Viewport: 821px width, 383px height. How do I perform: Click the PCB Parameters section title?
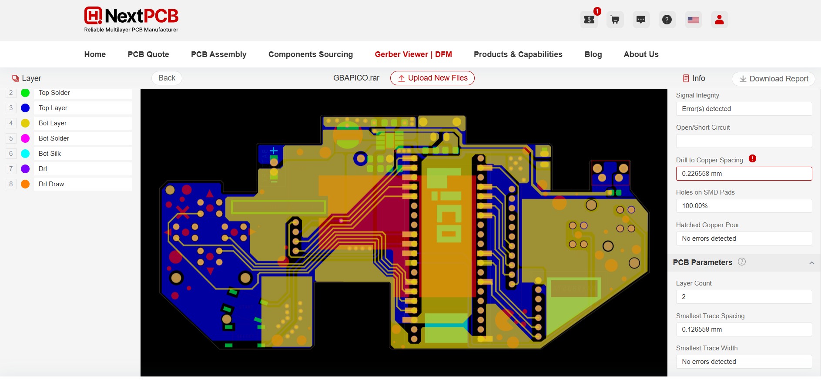703,262
